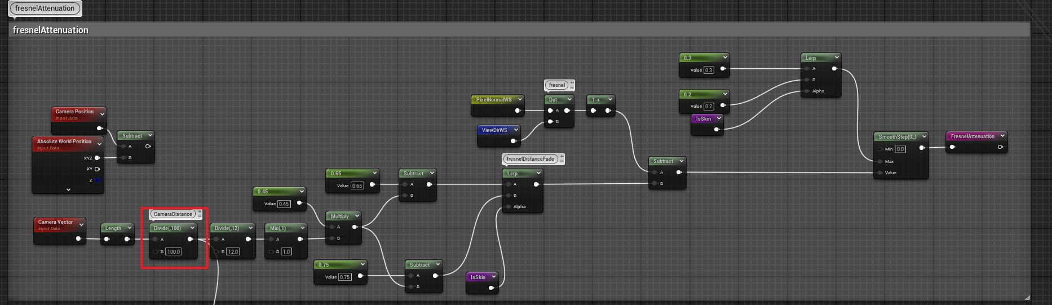Image resolution: width=1052 pixels, height=305 pixels.
Task: Expand hidden pins of Absolute World Position node
Action: coord(68,190)
